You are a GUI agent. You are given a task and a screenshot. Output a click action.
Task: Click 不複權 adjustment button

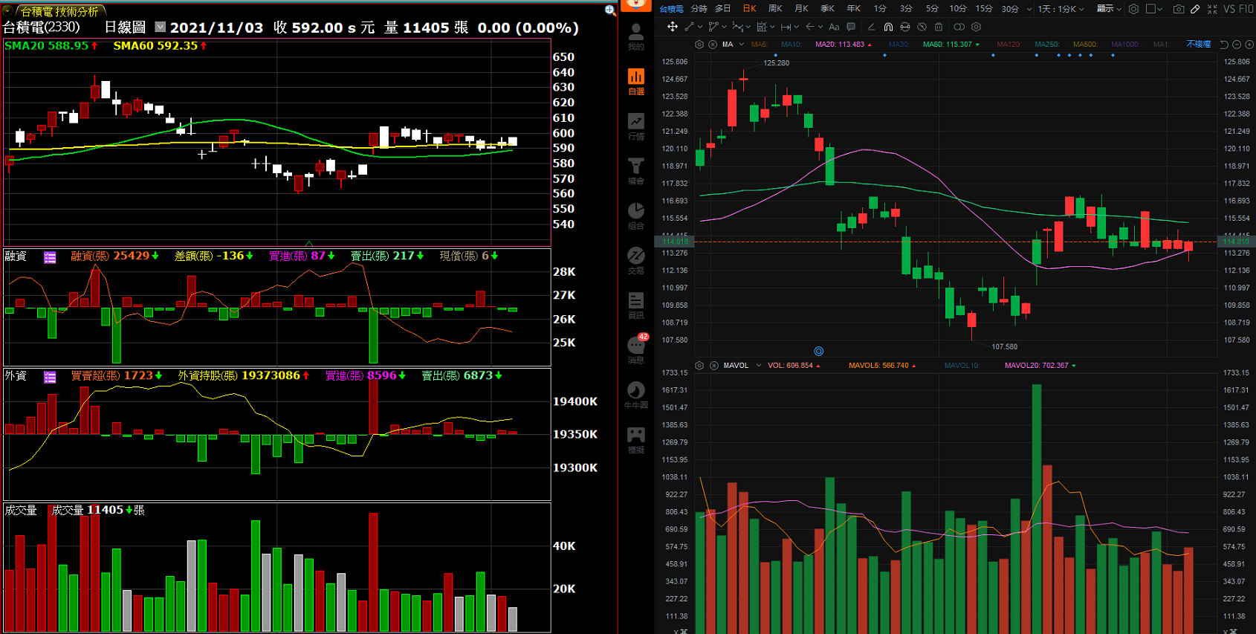pyautogui.click(x=1199, y=45)
